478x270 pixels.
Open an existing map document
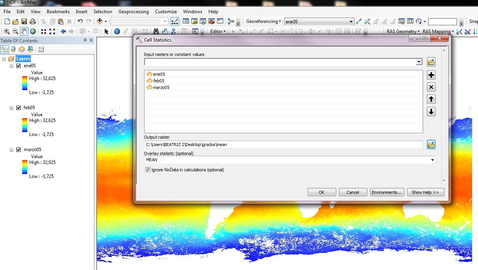point(15,21)
